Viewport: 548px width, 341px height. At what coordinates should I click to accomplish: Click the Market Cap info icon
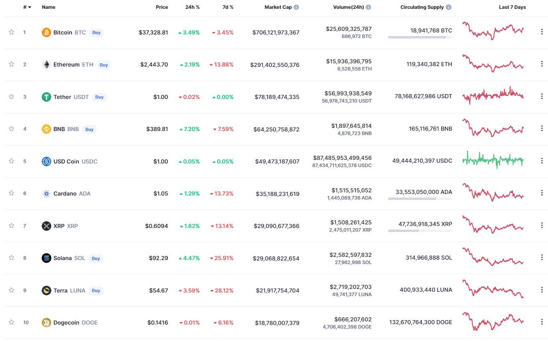296,7
